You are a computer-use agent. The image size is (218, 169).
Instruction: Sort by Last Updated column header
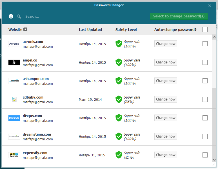point(90,30)
